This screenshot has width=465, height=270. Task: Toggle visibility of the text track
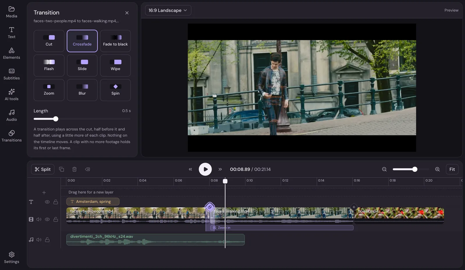[47, 202]
